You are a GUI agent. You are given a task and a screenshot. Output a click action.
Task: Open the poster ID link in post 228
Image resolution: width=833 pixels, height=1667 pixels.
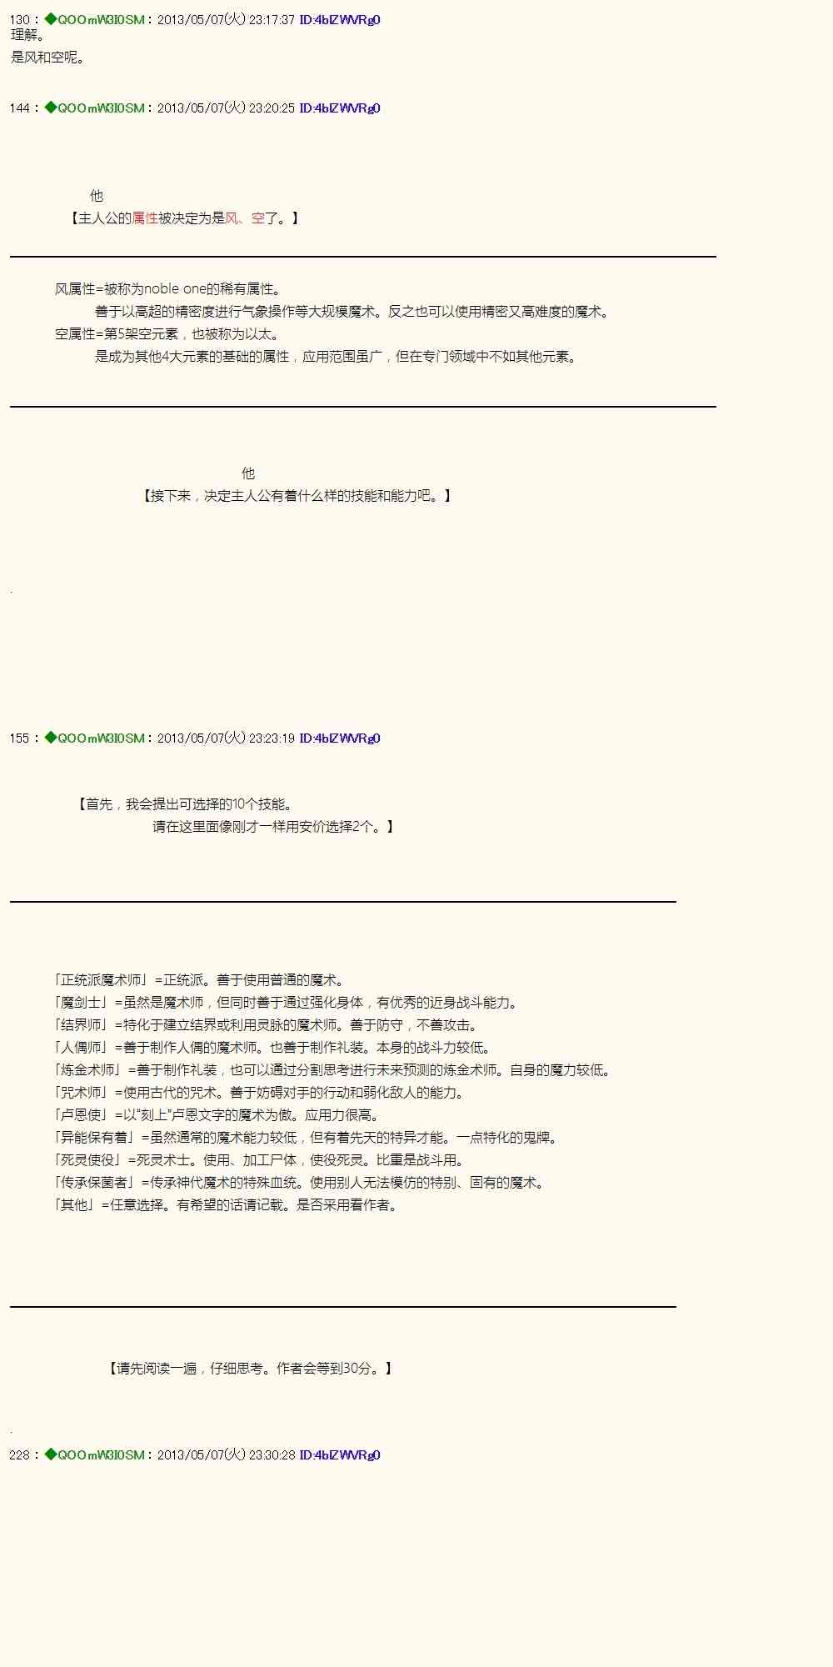pos(339,1454)
